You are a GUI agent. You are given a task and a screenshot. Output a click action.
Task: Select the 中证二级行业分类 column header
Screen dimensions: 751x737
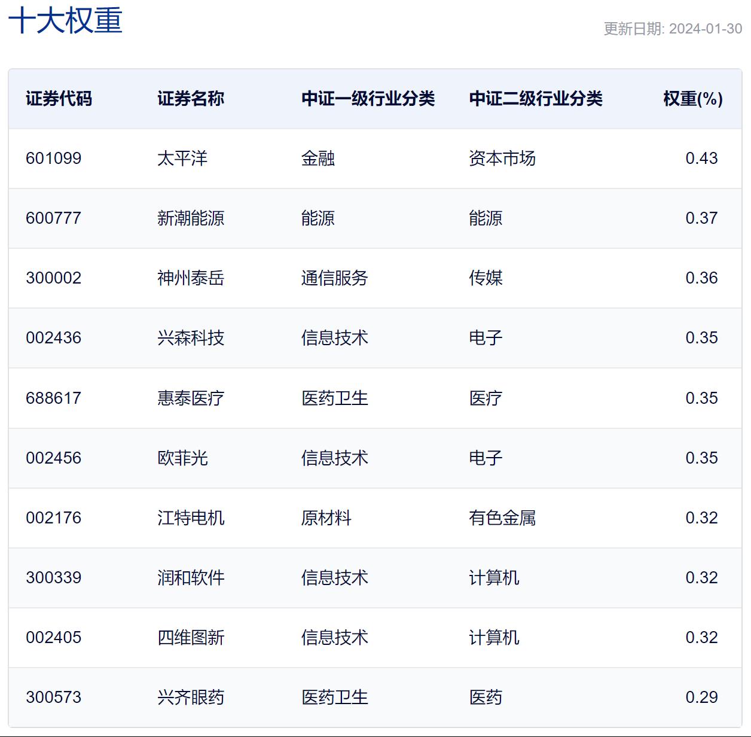(535, 99)
